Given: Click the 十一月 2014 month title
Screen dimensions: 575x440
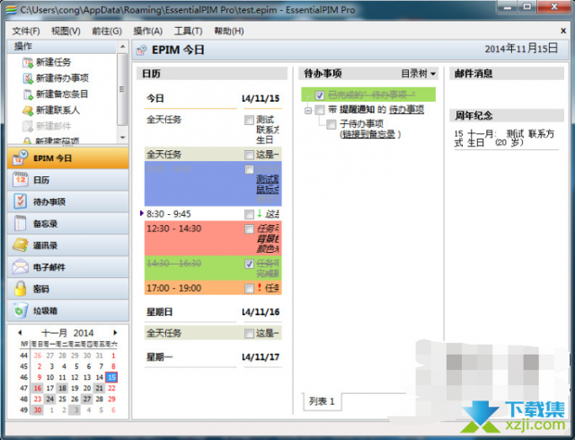Looking at the screenshot, I should click(x=67, y=333).
